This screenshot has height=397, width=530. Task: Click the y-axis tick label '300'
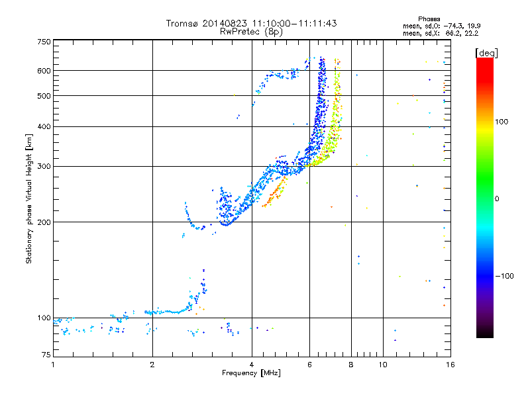[44, 166]
